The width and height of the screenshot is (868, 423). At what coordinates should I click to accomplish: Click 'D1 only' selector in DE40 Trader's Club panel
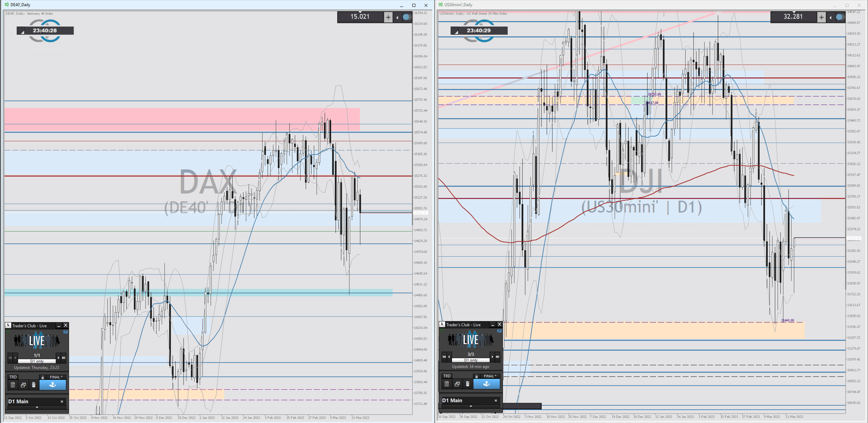(x=37, y=361)
